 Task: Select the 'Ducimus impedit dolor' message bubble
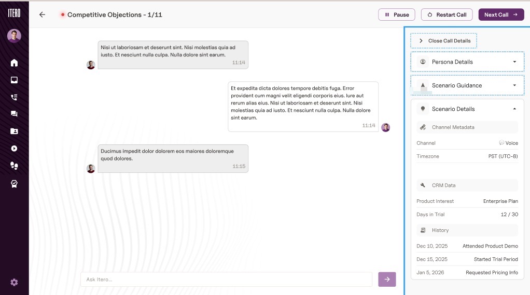173,158
